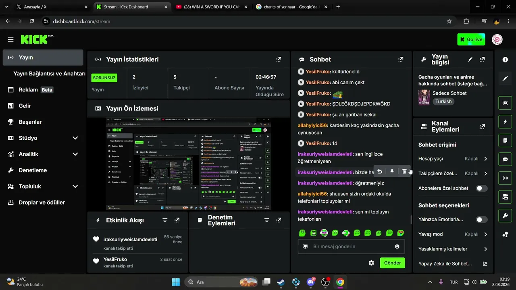Switch to the chants of sennaar Google tab
The height and width of the screenshot is (290, 516).
click(x=292, y=7)
